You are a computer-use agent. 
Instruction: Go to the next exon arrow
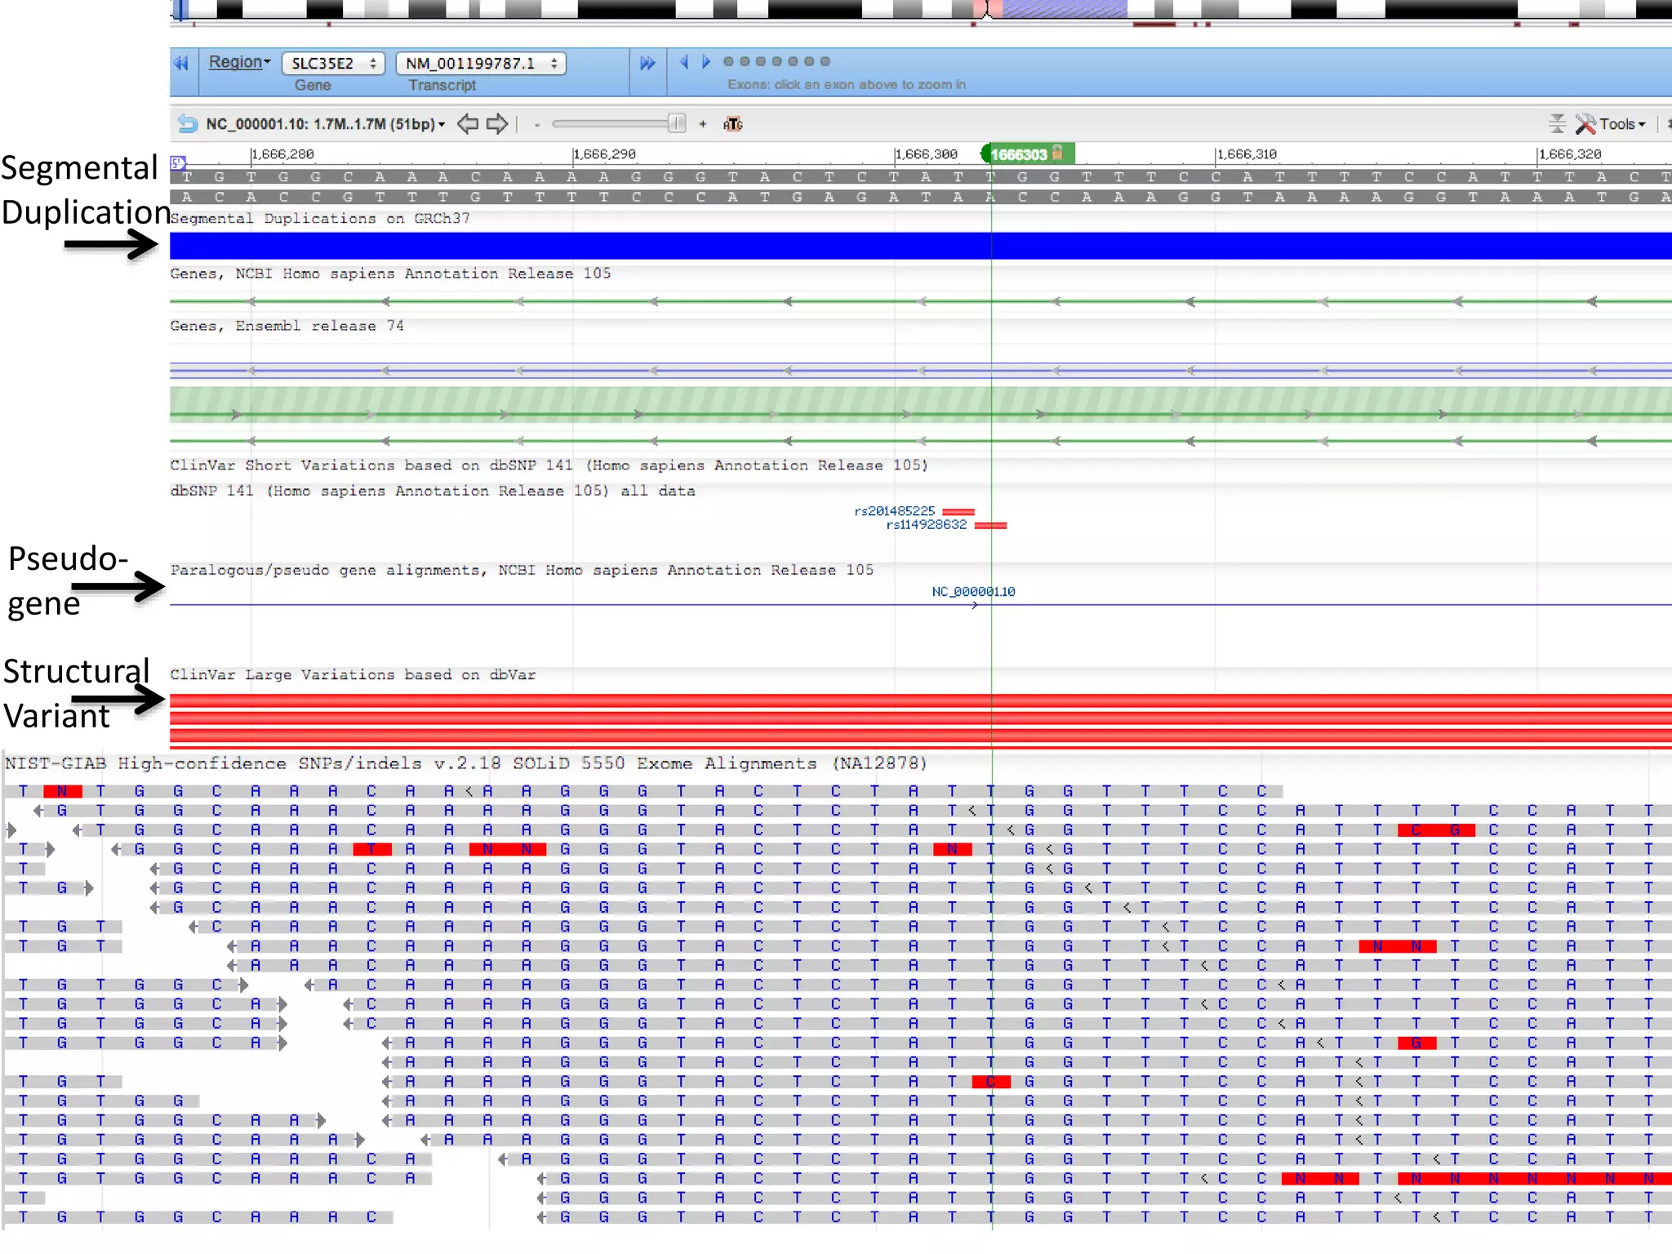tap(706, 61)
